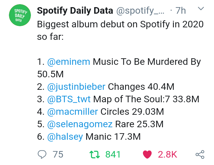Image resolution: width=214 pixels, height=165 pixels.
Task: Tap the @halsey mention link
Action: click(x=65, y=136)
